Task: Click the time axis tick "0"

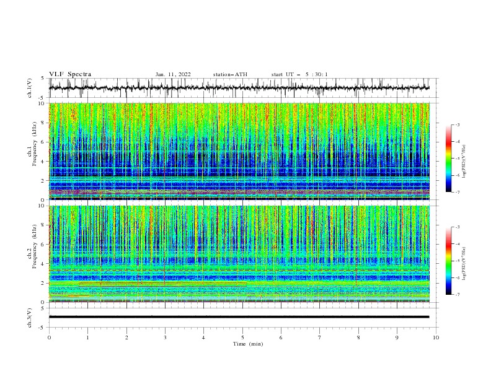Action: (49, 338)
